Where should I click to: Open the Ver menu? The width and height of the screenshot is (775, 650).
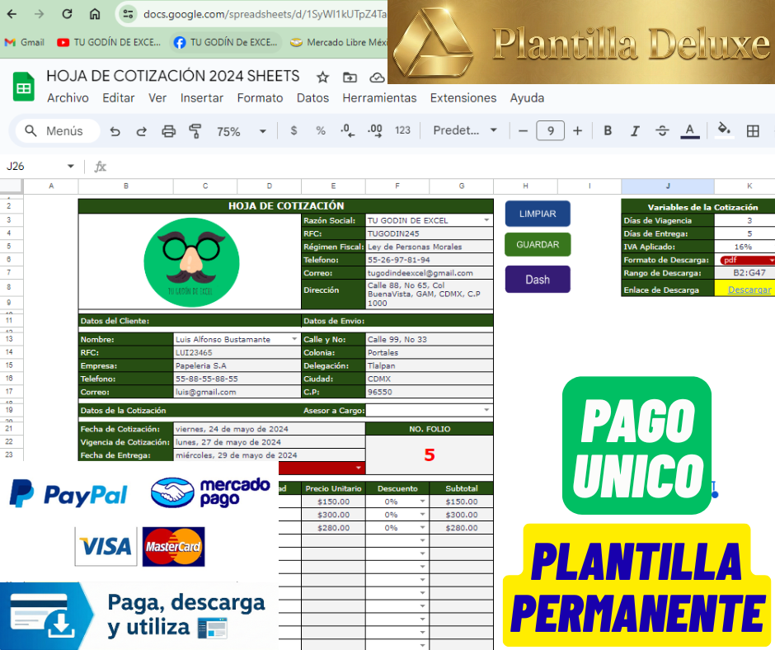(x=157, y=98)
